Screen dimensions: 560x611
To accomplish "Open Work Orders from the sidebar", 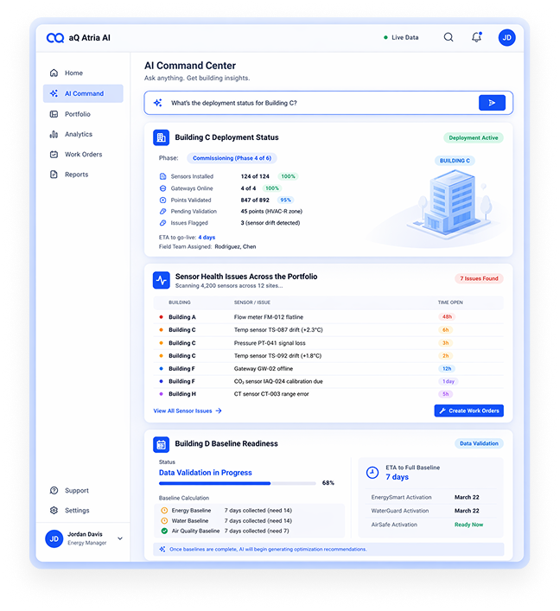I will [83, 155].
